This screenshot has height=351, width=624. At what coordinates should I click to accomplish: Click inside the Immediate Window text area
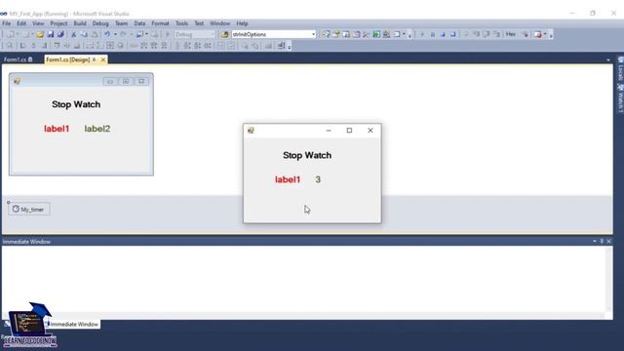click(x=304, y=280)
